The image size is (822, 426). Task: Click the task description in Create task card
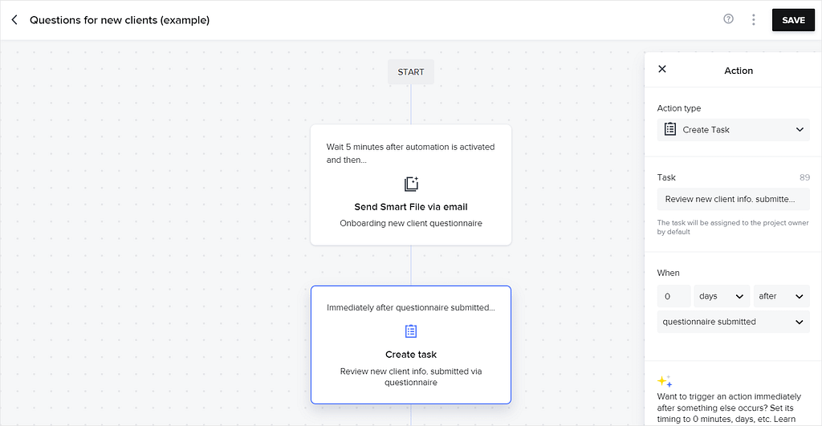tap(411, 377)
